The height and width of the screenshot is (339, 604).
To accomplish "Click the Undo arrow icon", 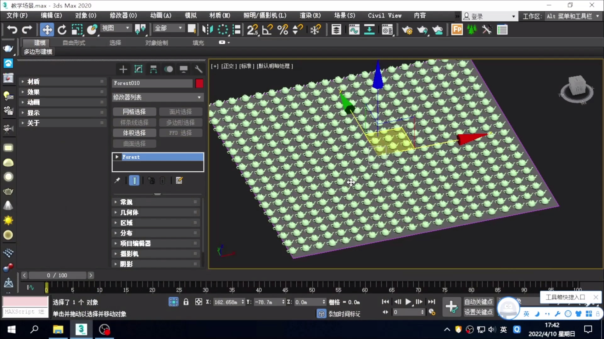I will (12, 30).
